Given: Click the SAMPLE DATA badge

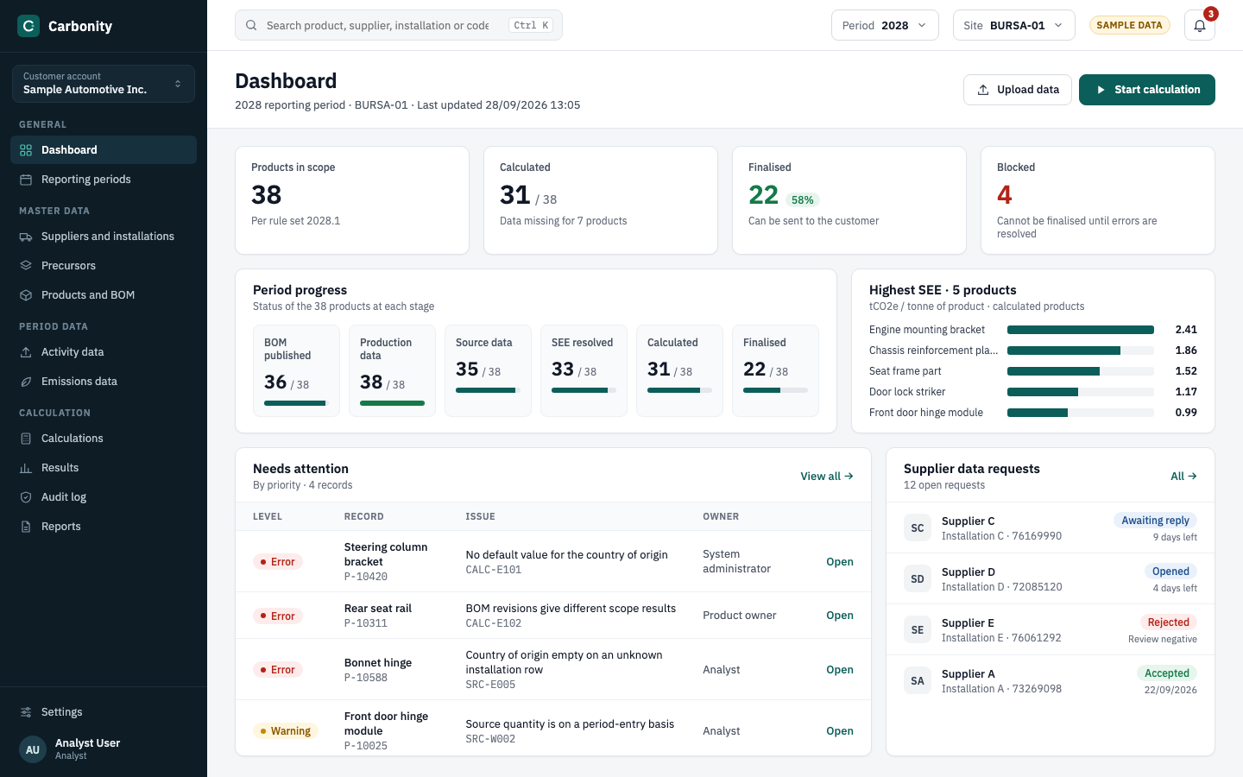Looking at the screenshot, I should [1130, 25].
